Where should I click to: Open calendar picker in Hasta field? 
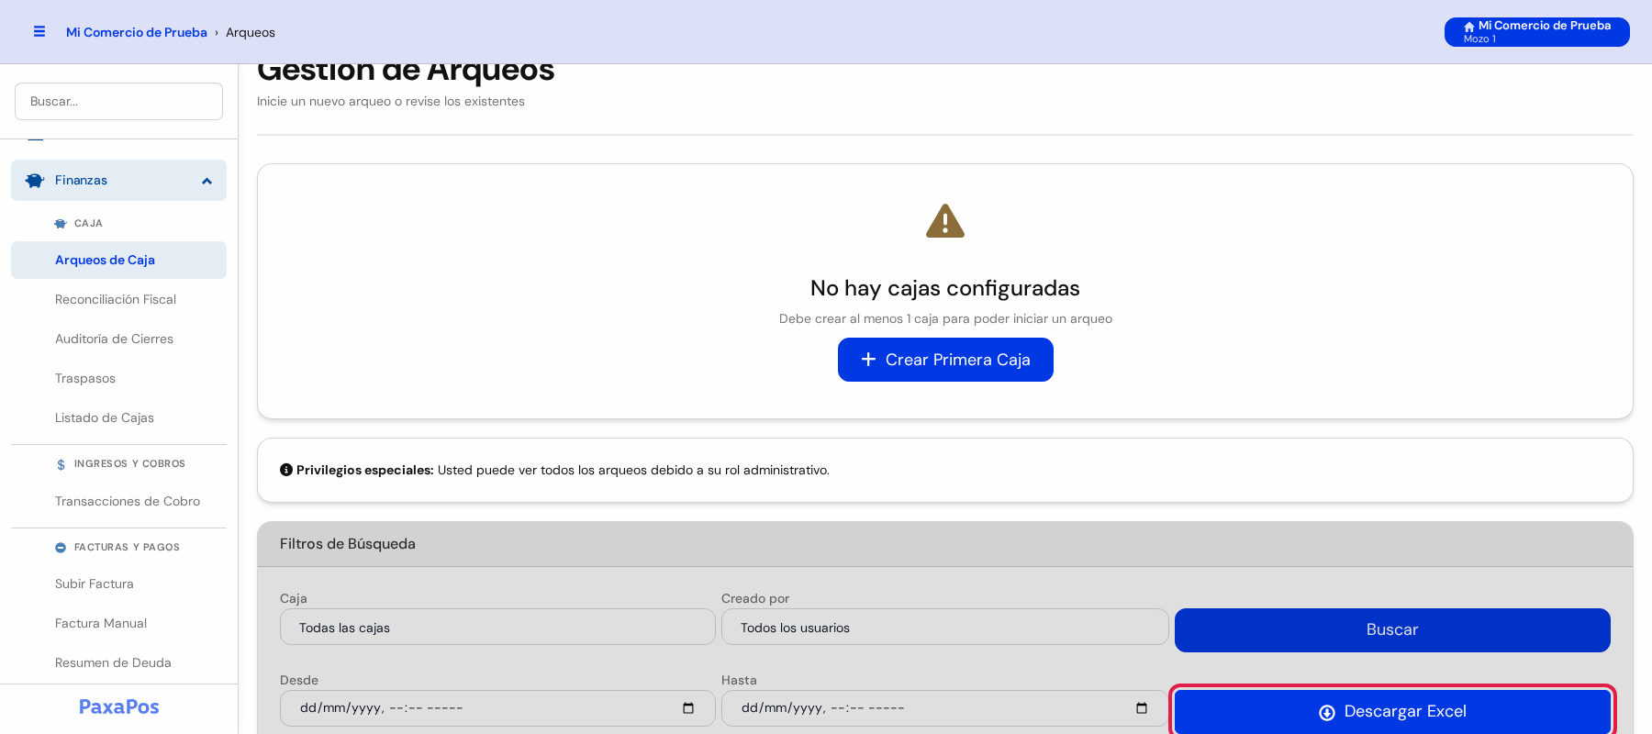point(1142,708)
